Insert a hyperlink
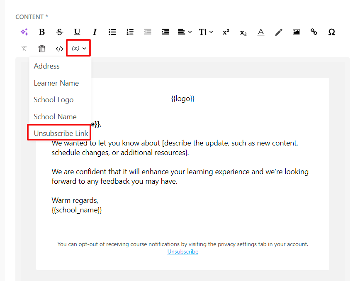Screen dimensions: 360x281 pyautogui.click(x=314, y=32)
